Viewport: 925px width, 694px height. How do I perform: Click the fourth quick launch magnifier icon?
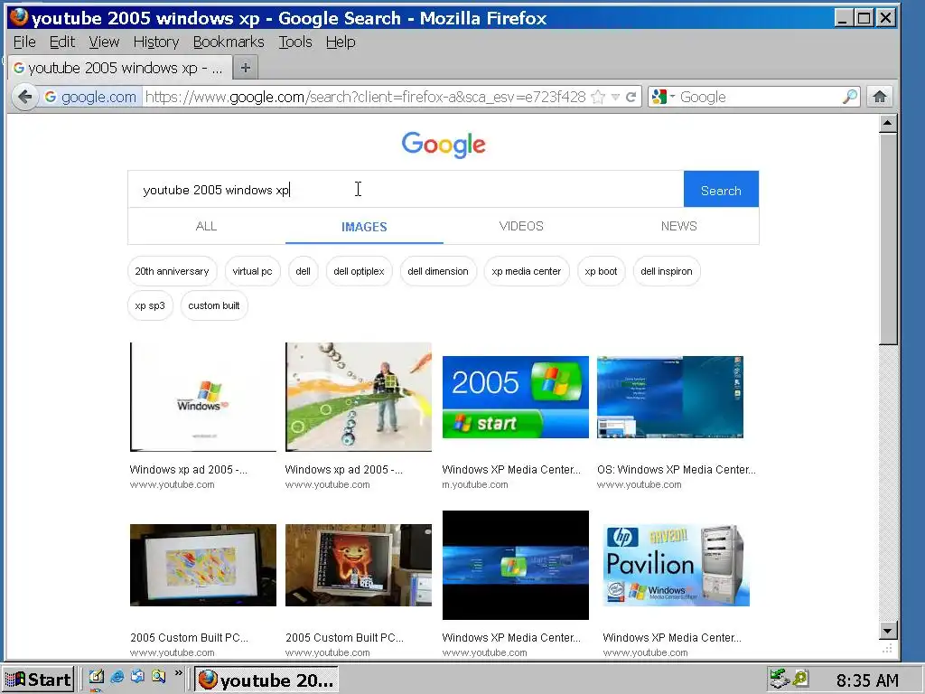(158, 676)
